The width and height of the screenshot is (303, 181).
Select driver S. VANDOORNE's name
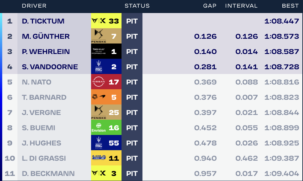(50, 67)
